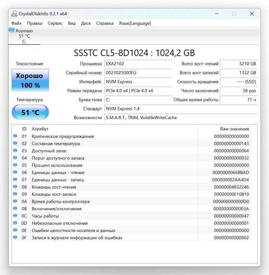Close the CrystalDiskInfo window

252,14
